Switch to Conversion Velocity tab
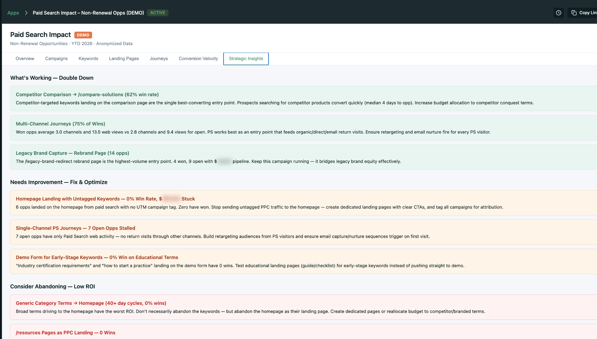Screen dimensions: 597x339 tap(198, 58)
